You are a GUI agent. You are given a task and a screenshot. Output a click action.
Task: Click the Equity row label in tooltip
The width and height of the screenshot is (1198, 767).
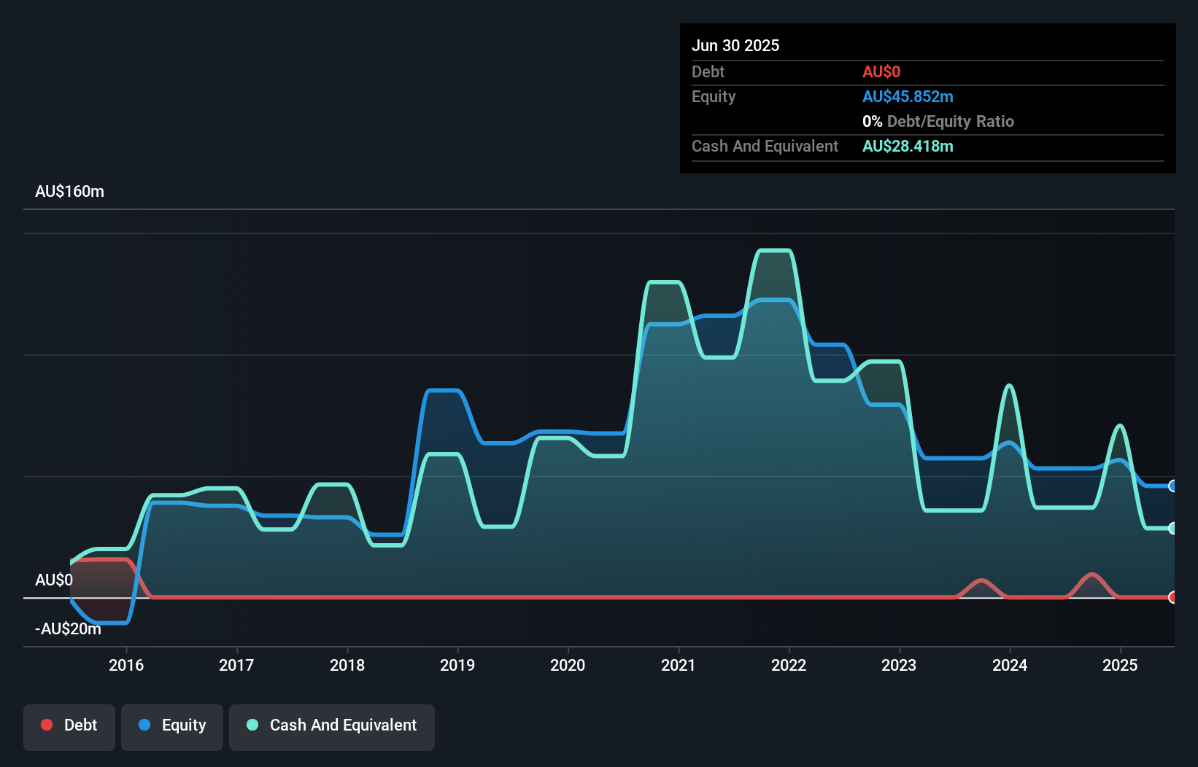coord(714,97)
